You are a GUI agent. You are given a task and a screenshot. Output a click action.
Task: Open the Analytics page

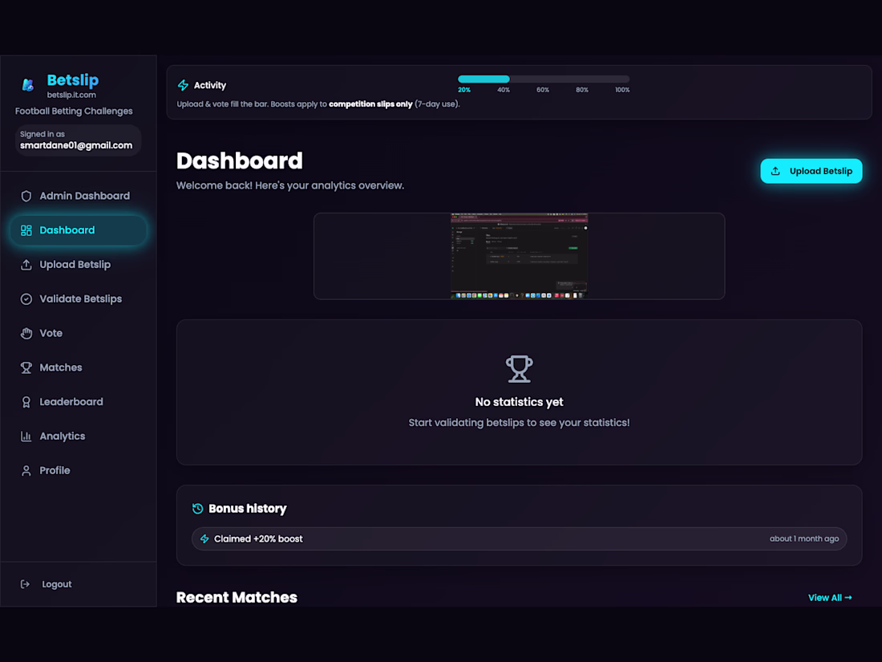pos(79,437)
